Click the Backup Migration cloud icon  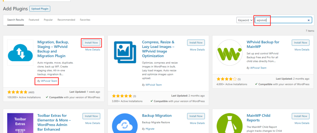tap(125, 123)
